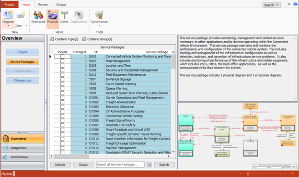Open the Project tab

pyautogui.click(x=10, y=5)
